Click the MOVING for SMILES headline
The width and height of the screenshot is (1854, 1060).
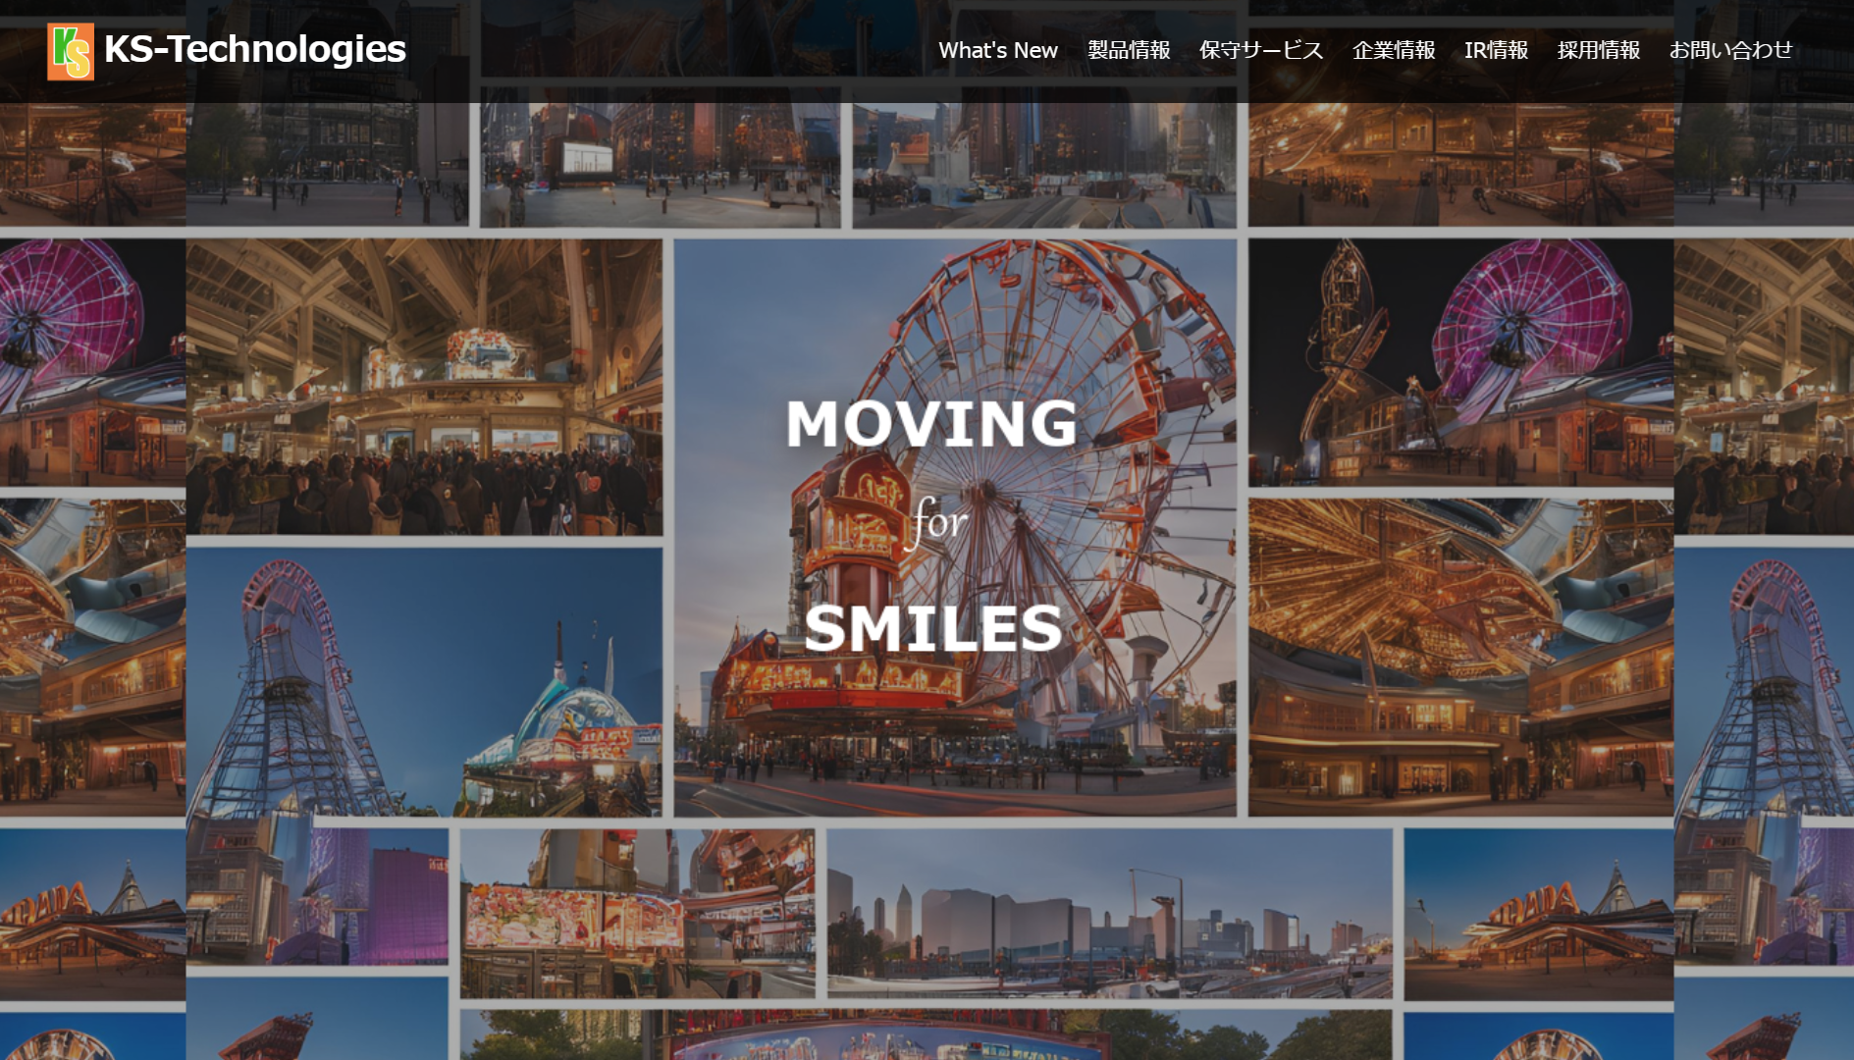pyautogui.click(x=932, y=525)
